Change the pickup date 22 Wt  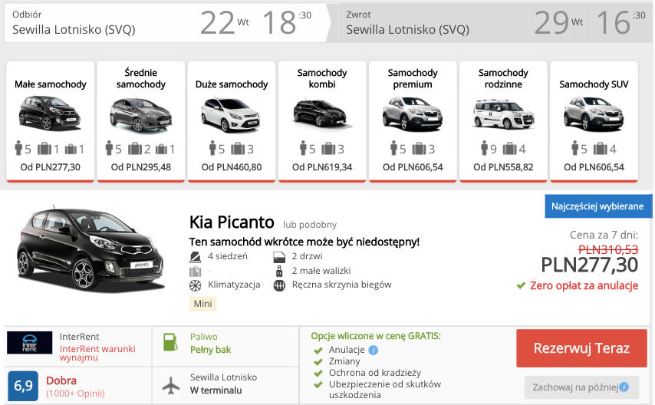coord(224,22)
